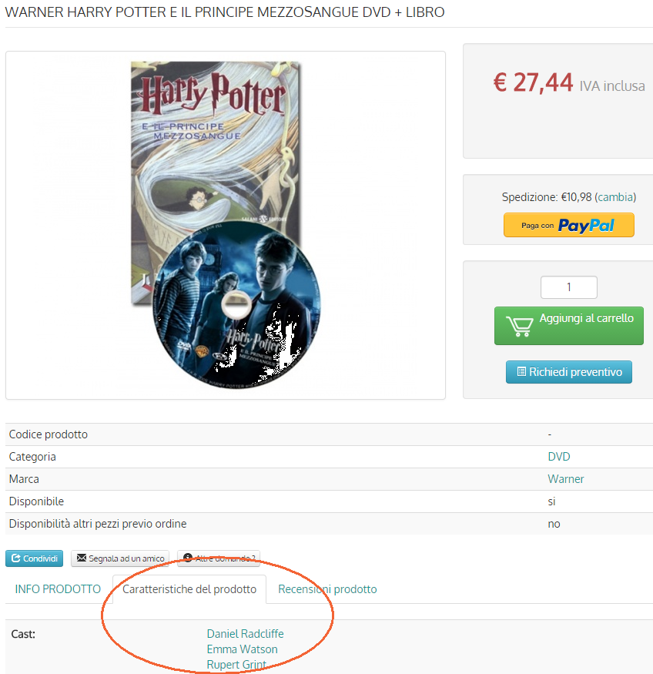Click the list icon on Richiedi preventivo
This screenshot has width=653, height=674.
pyautogui.click(x=521, y=371)
